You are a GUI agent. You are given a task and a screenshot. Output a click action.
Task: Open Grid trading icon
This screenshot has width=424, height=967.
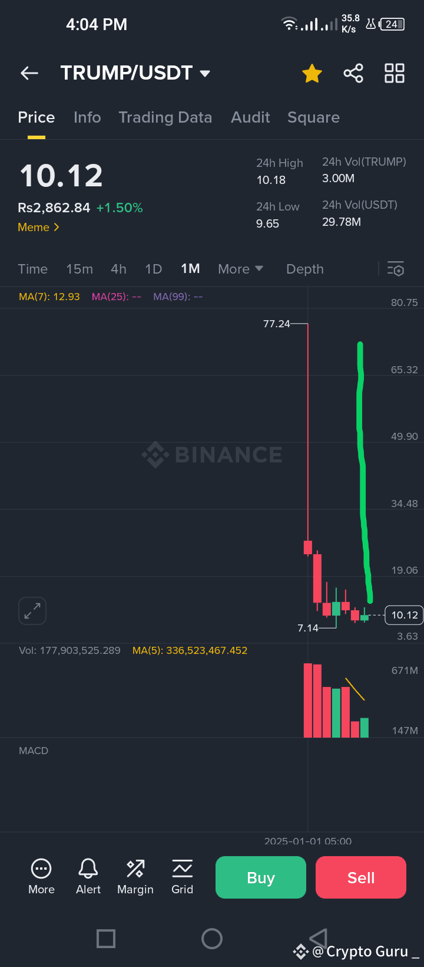183,877
